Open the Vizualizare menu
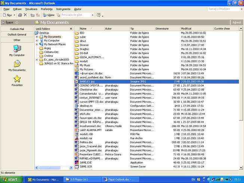This screenshot has width=244, height=183. (31, 9)
